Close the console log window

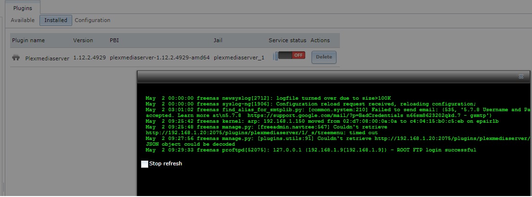521,77
